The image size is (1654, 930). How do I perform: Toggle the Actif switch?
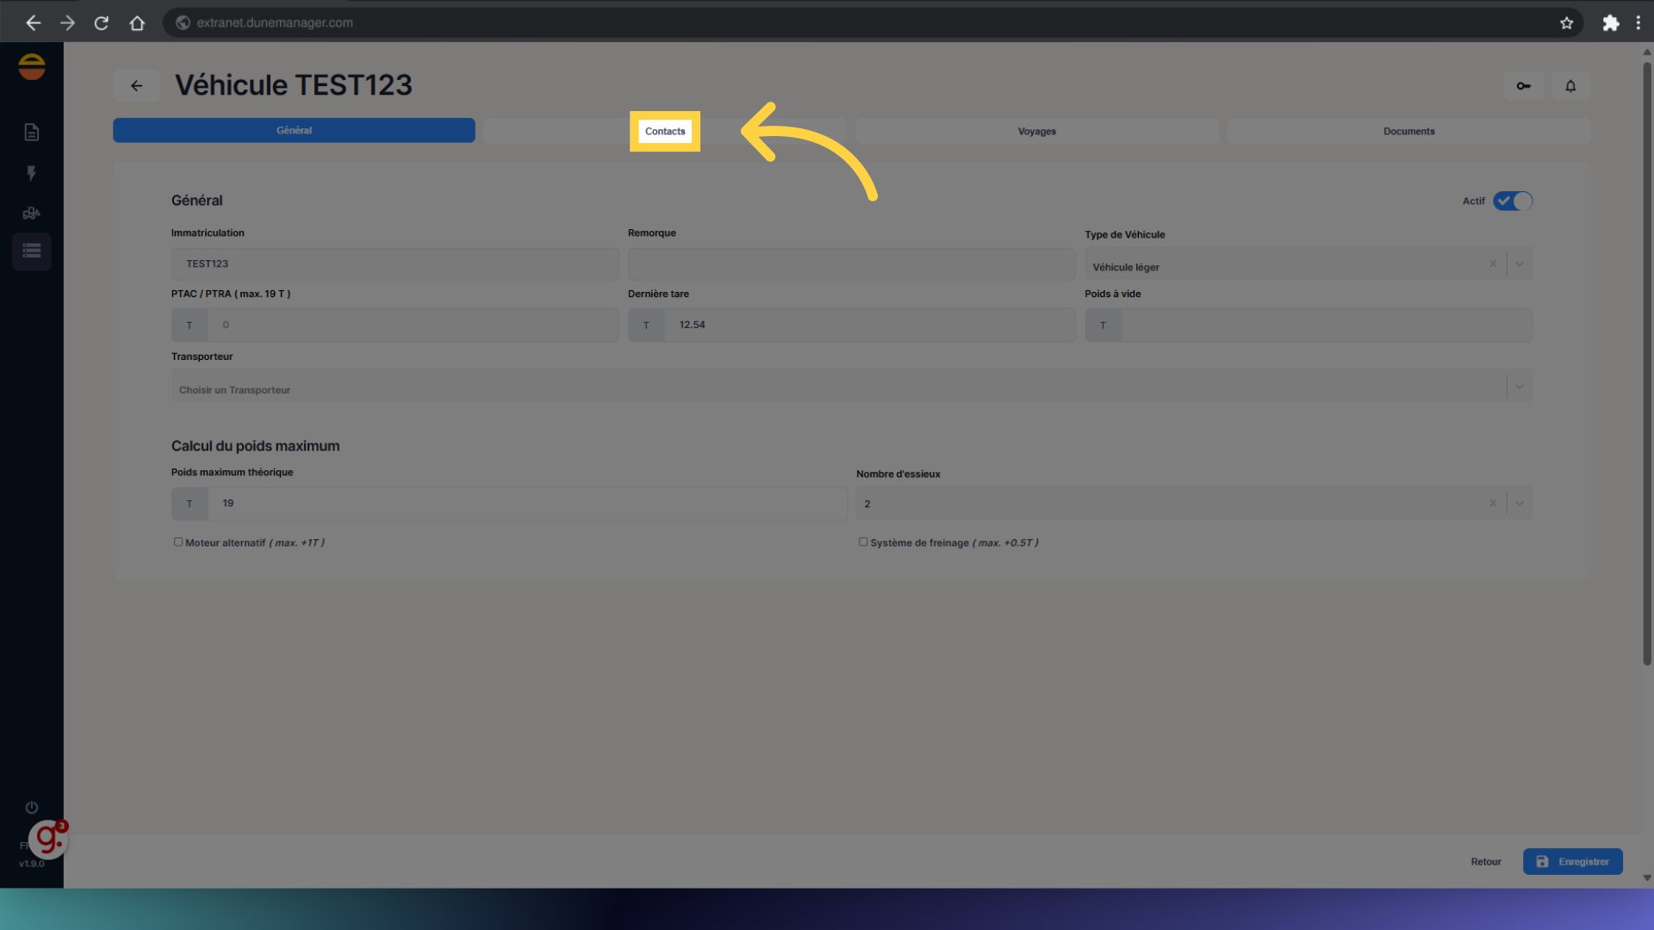[1513, 201]
